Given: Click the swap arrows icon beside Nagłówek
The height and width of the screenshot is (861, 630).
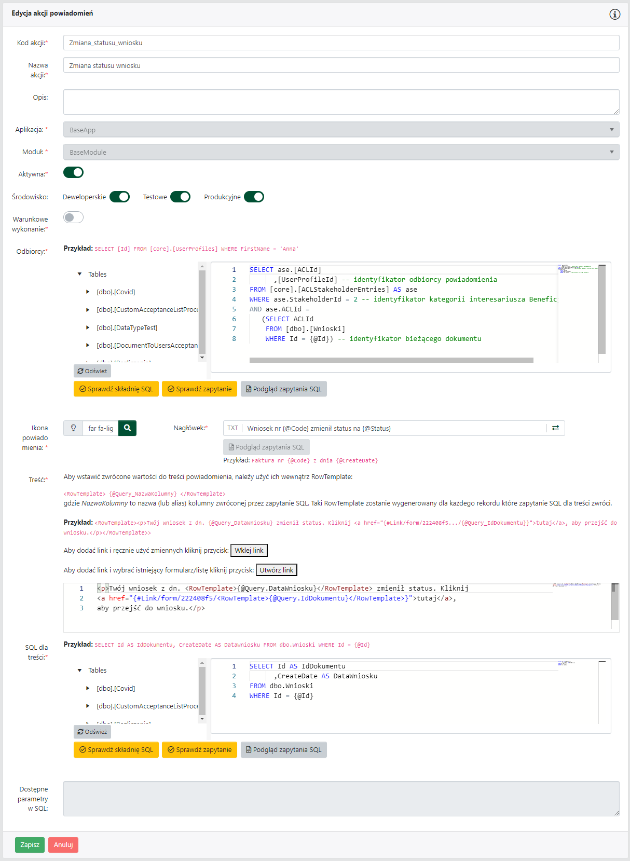Looking at the screenshot, I should click(x=555, y=428).
